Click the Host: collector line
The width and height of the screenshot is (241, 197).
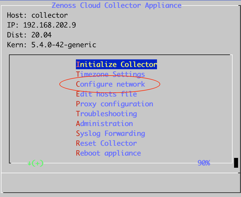click(x=37, y=15)
